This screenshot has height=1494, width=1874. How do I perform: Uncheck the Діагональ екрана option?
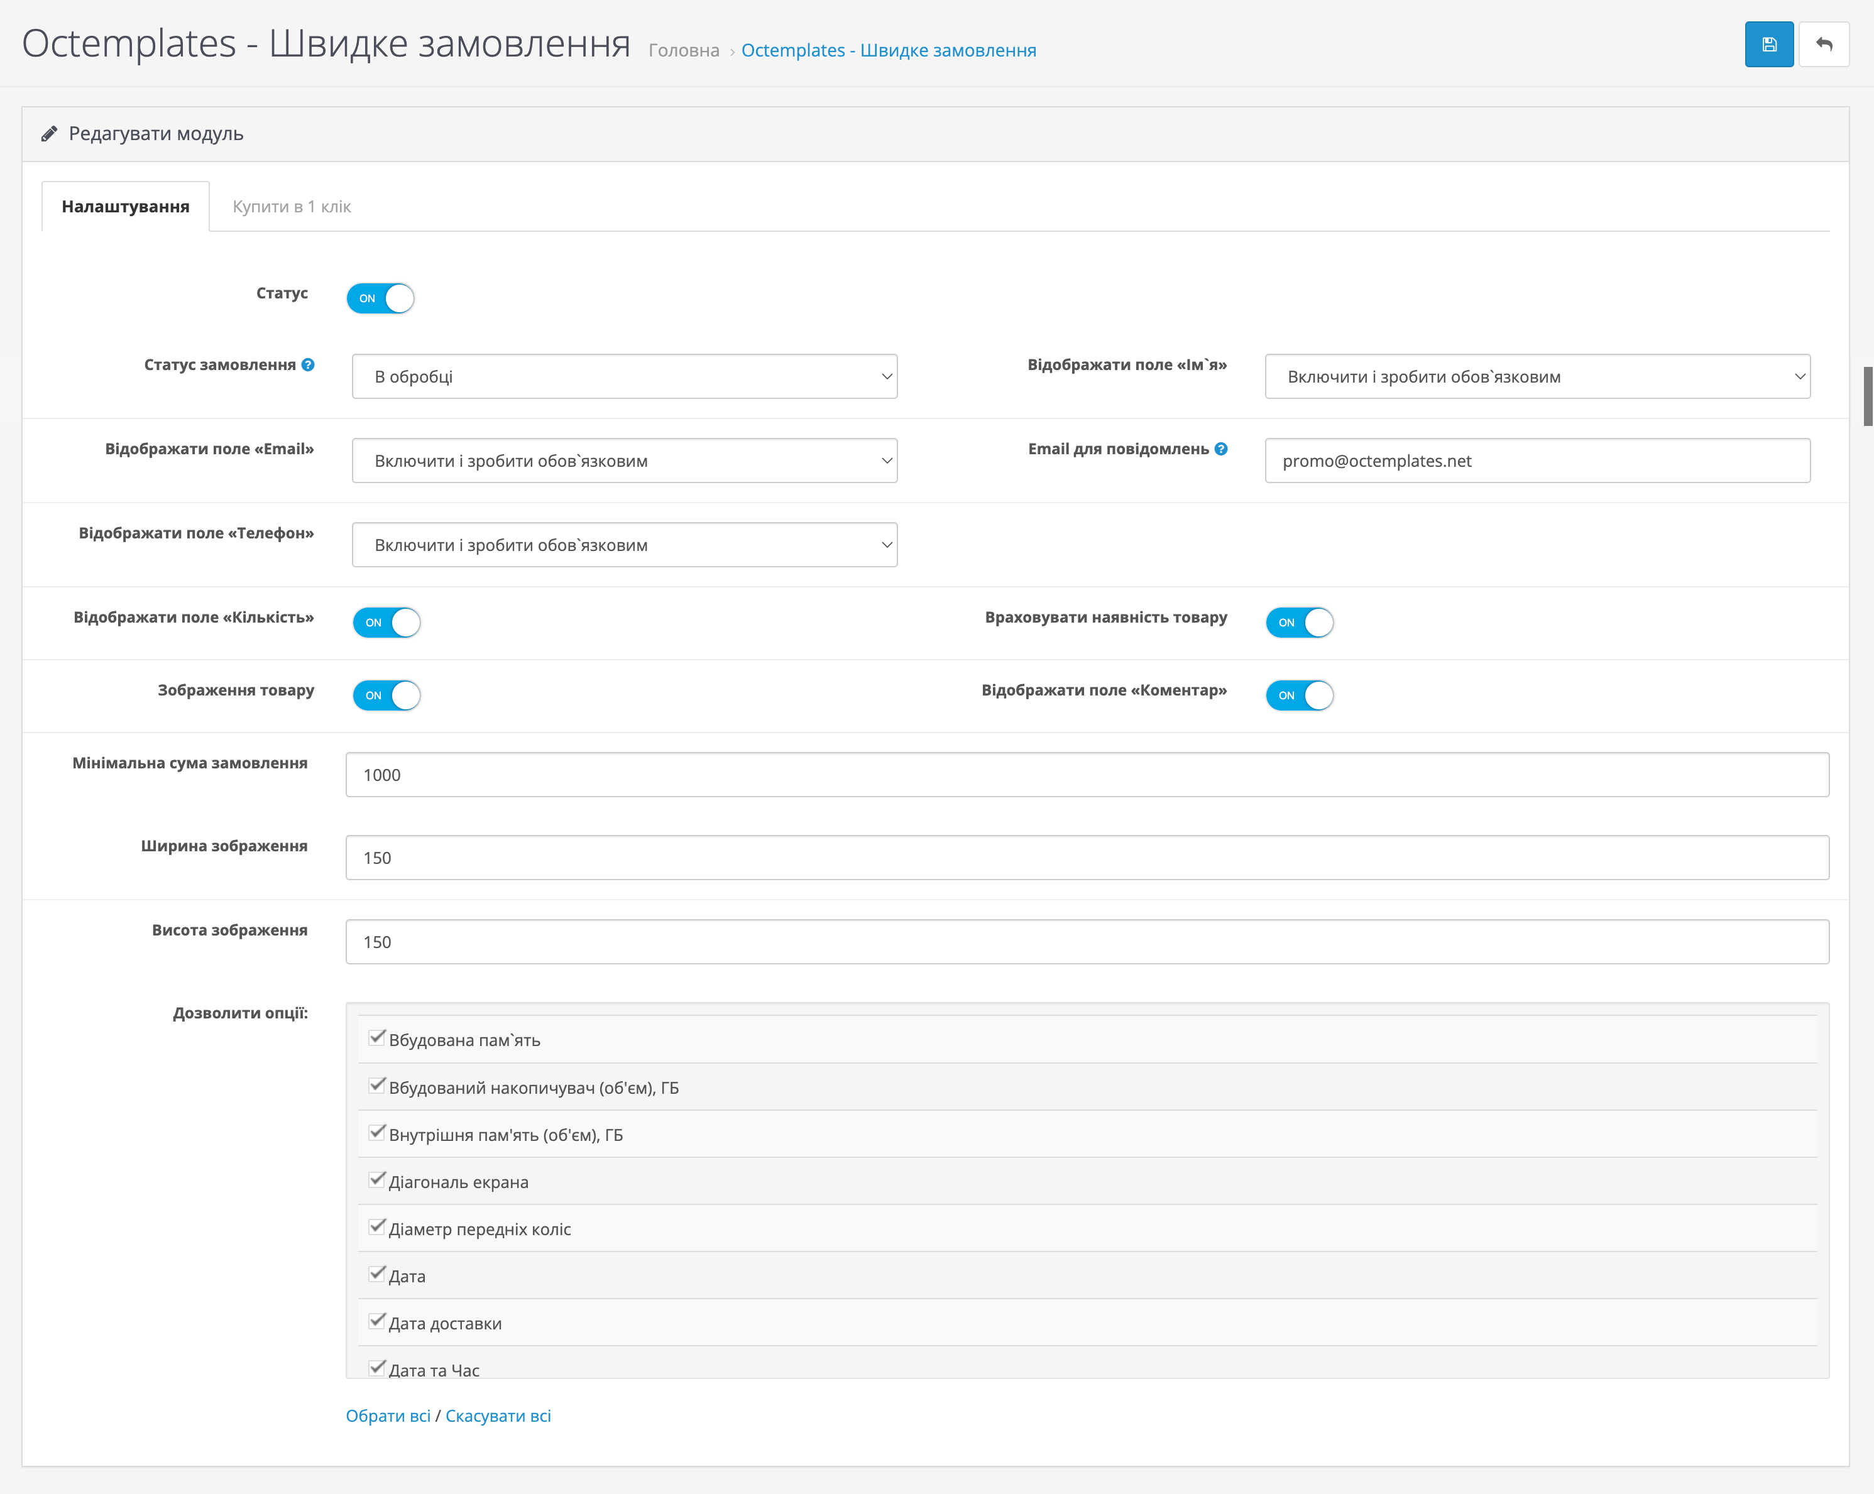(x=376, y=1179)
